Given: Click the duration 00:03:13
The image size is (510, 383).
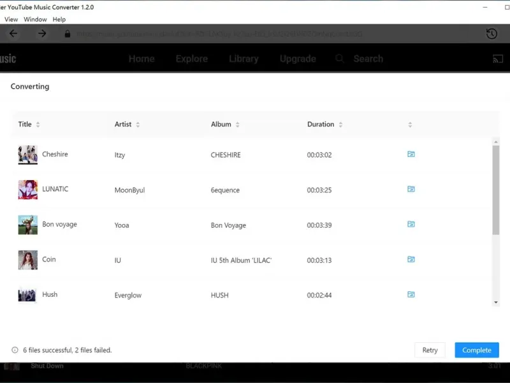Looking at the screenshot, I should (319, 260).
